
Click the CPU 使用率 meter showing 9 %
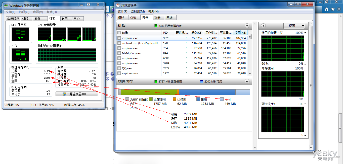click(x=20, y=34)
